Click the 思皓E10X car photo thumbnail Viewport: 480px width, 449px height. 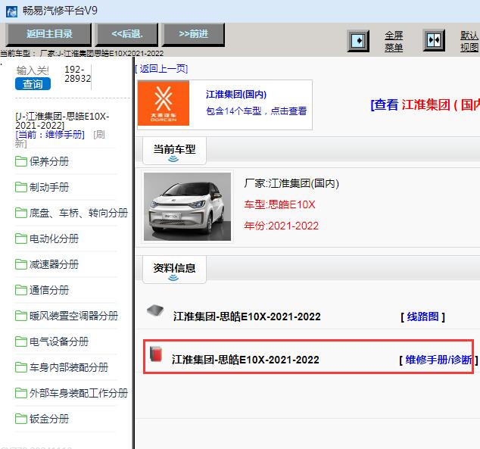(x=187, y=207)
